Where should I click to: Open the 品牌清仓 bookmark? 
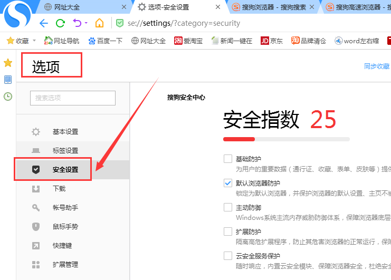click(309, 41)
